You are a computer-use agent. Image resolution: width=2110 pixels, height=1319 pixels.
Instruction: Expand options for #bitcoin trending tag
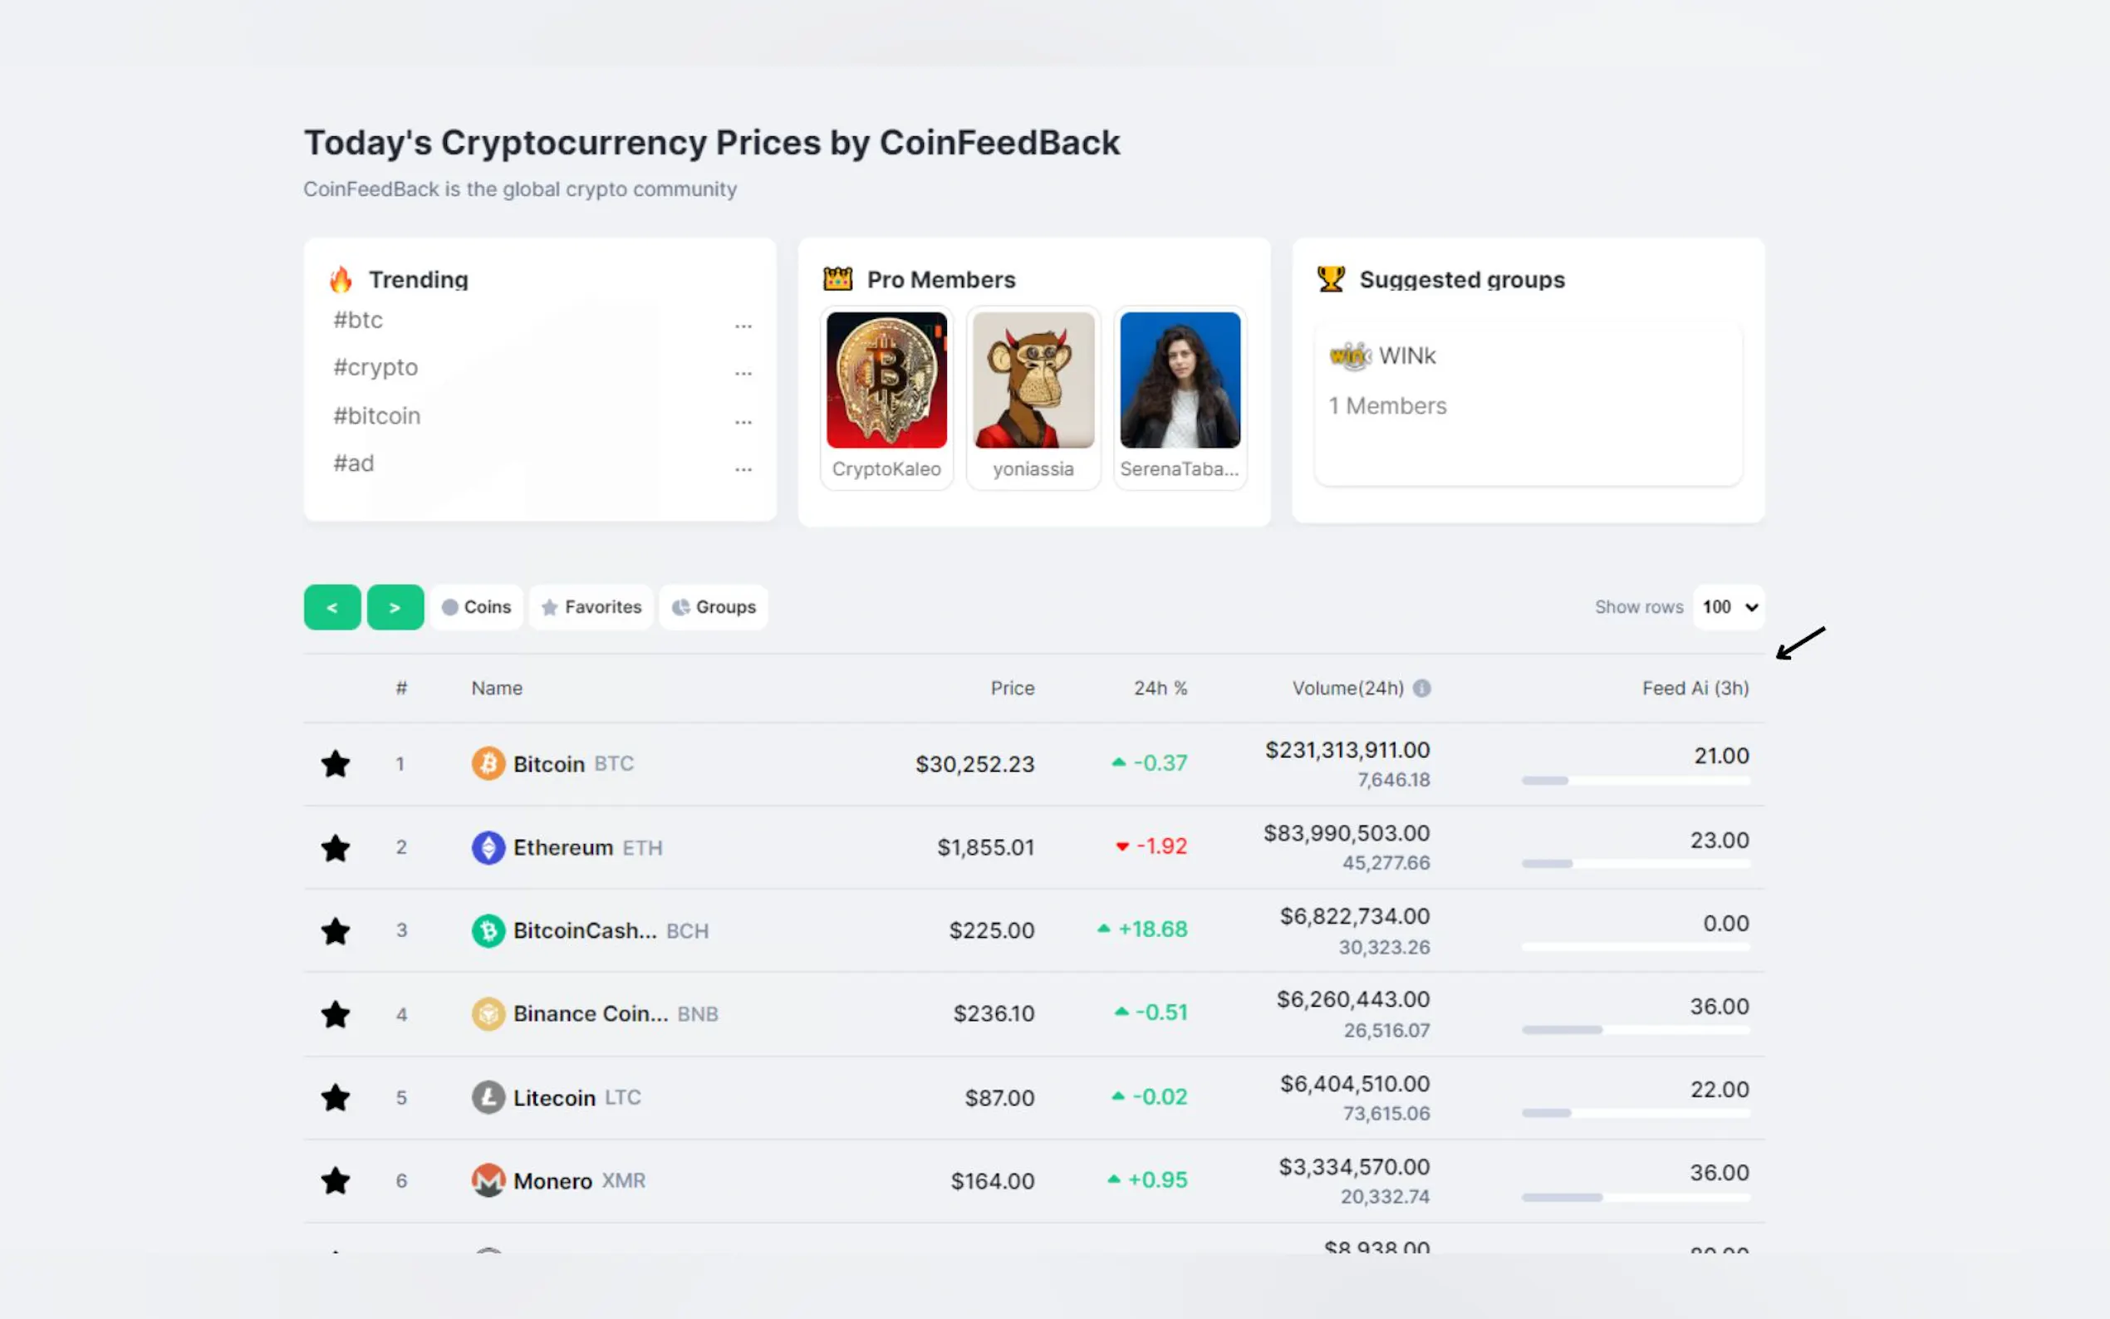(743, 419)
